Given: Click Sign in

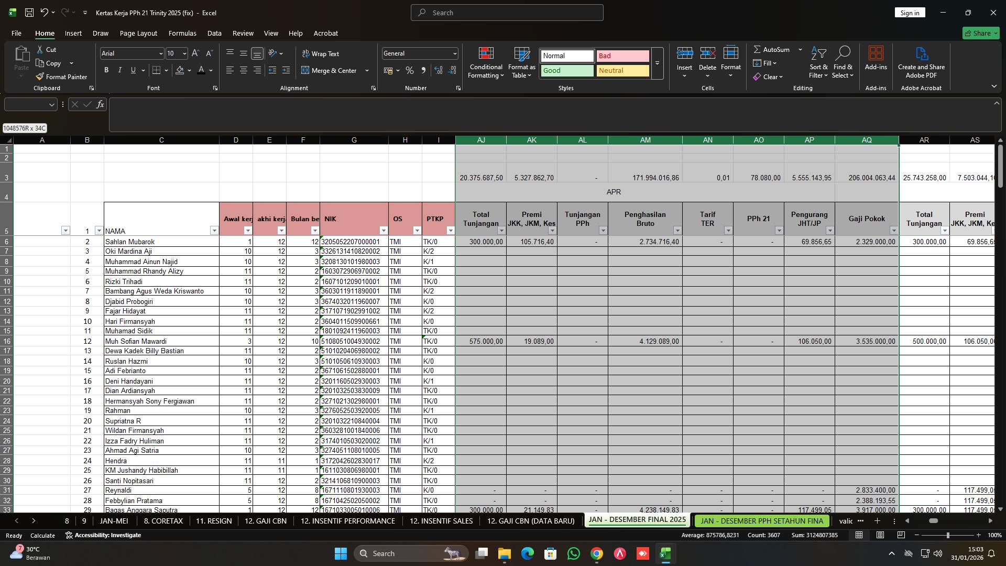Looking at the screenshot, I should [x=910, y=12].
